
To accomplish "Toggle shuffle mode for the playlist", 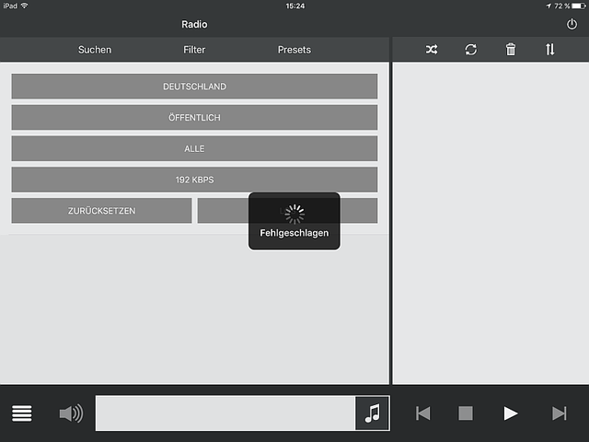I will point(432,50).
